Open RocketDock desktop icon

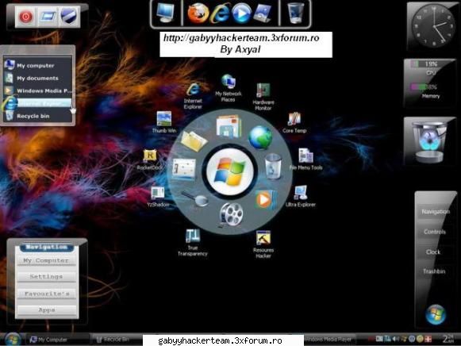150,160
